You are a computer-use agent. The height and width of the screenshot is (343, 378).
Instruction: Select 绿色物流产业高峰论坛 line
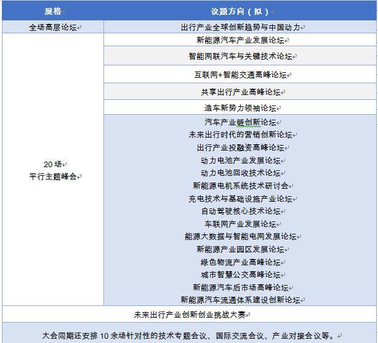click(240, 262)
